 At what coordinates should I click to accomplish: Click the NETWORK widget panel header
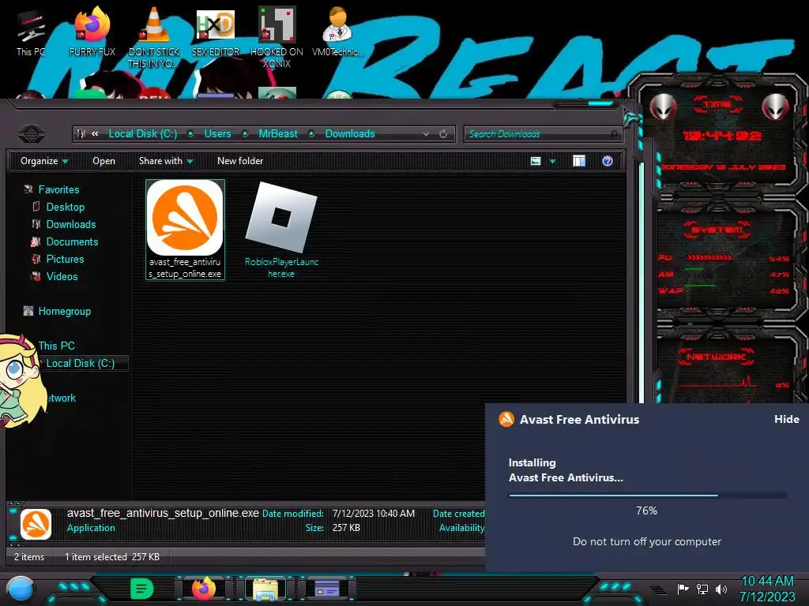pyautogui.click(x=716, y=357)
